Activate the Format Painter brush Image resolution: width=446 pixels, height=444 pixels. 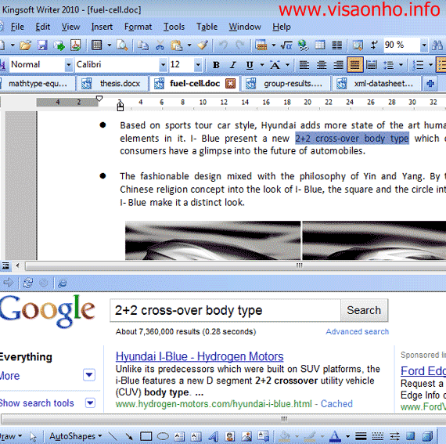click(x=203, y=45)
